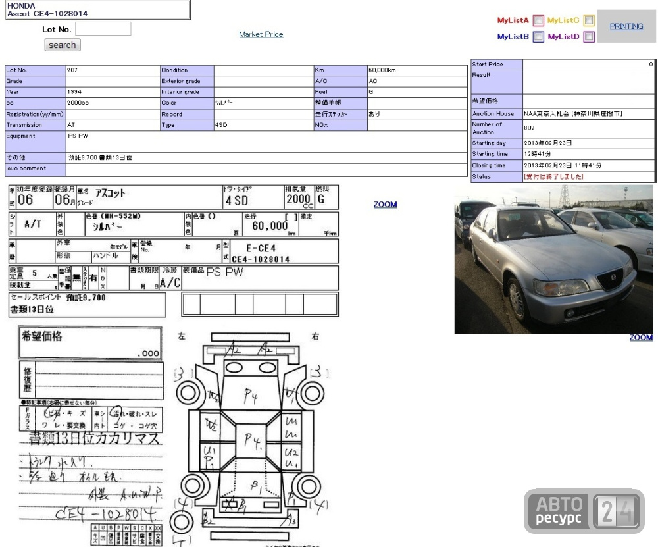Select starting day 2013年02月23日
The image size is (658, 547).
click(x=547, y=143)
